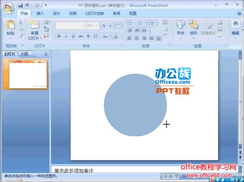Image resolution: width=244 pixels, height=182 pixels.
Task: Click the 粘贴 paste clipboard icon
Action: click(x=11, y=24)
